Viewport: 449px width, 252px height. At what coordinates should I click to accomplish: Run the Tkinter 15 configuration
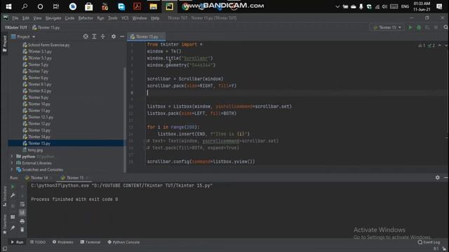pos(410,27)
